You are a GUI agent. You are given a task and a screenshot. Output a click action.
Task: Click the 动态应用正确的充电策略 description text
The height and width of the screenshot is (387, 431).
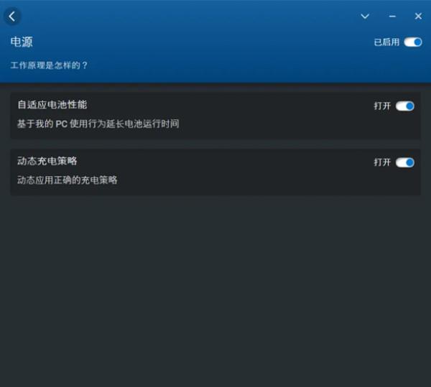(68, 180)
